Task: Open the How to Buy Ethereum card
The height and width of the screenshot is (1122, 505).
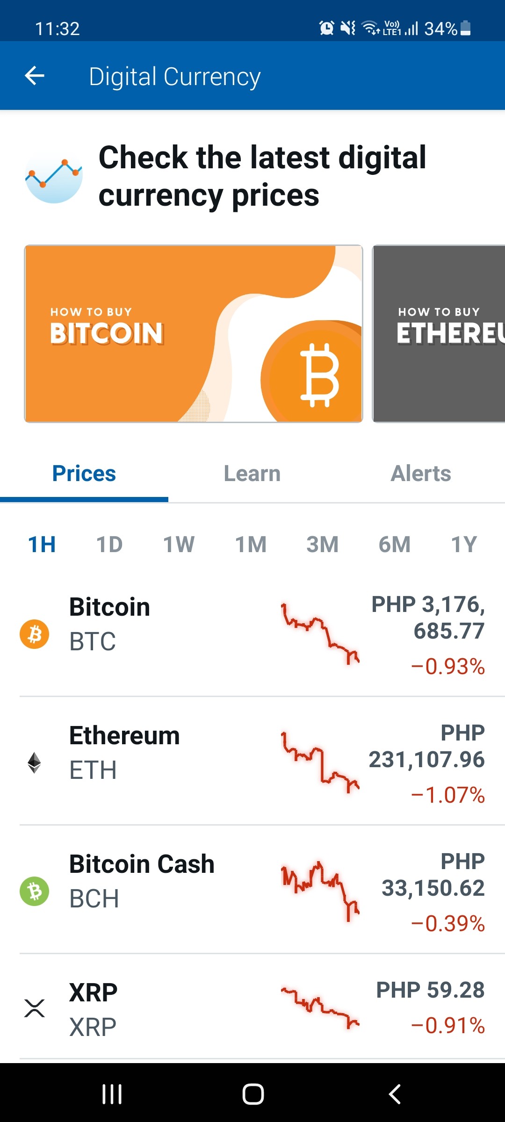Action: [439, 334]
